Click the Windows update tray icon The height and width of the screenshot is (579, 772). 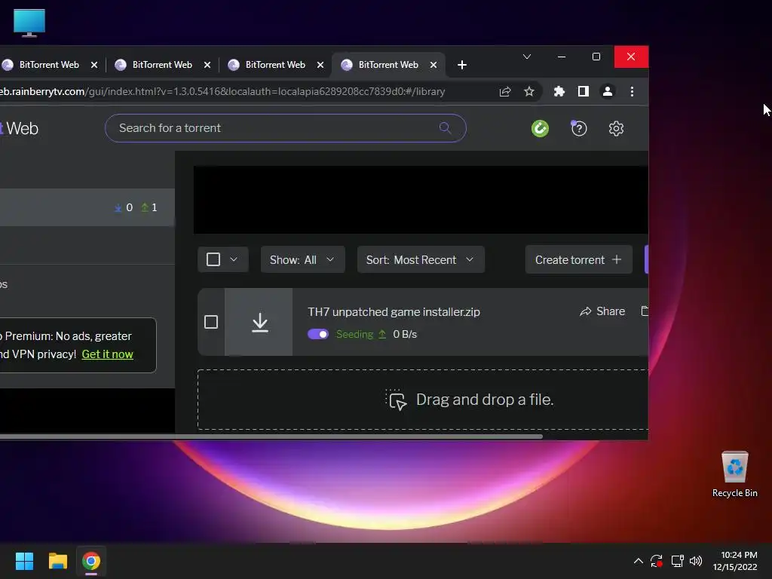tap(657, 561)
